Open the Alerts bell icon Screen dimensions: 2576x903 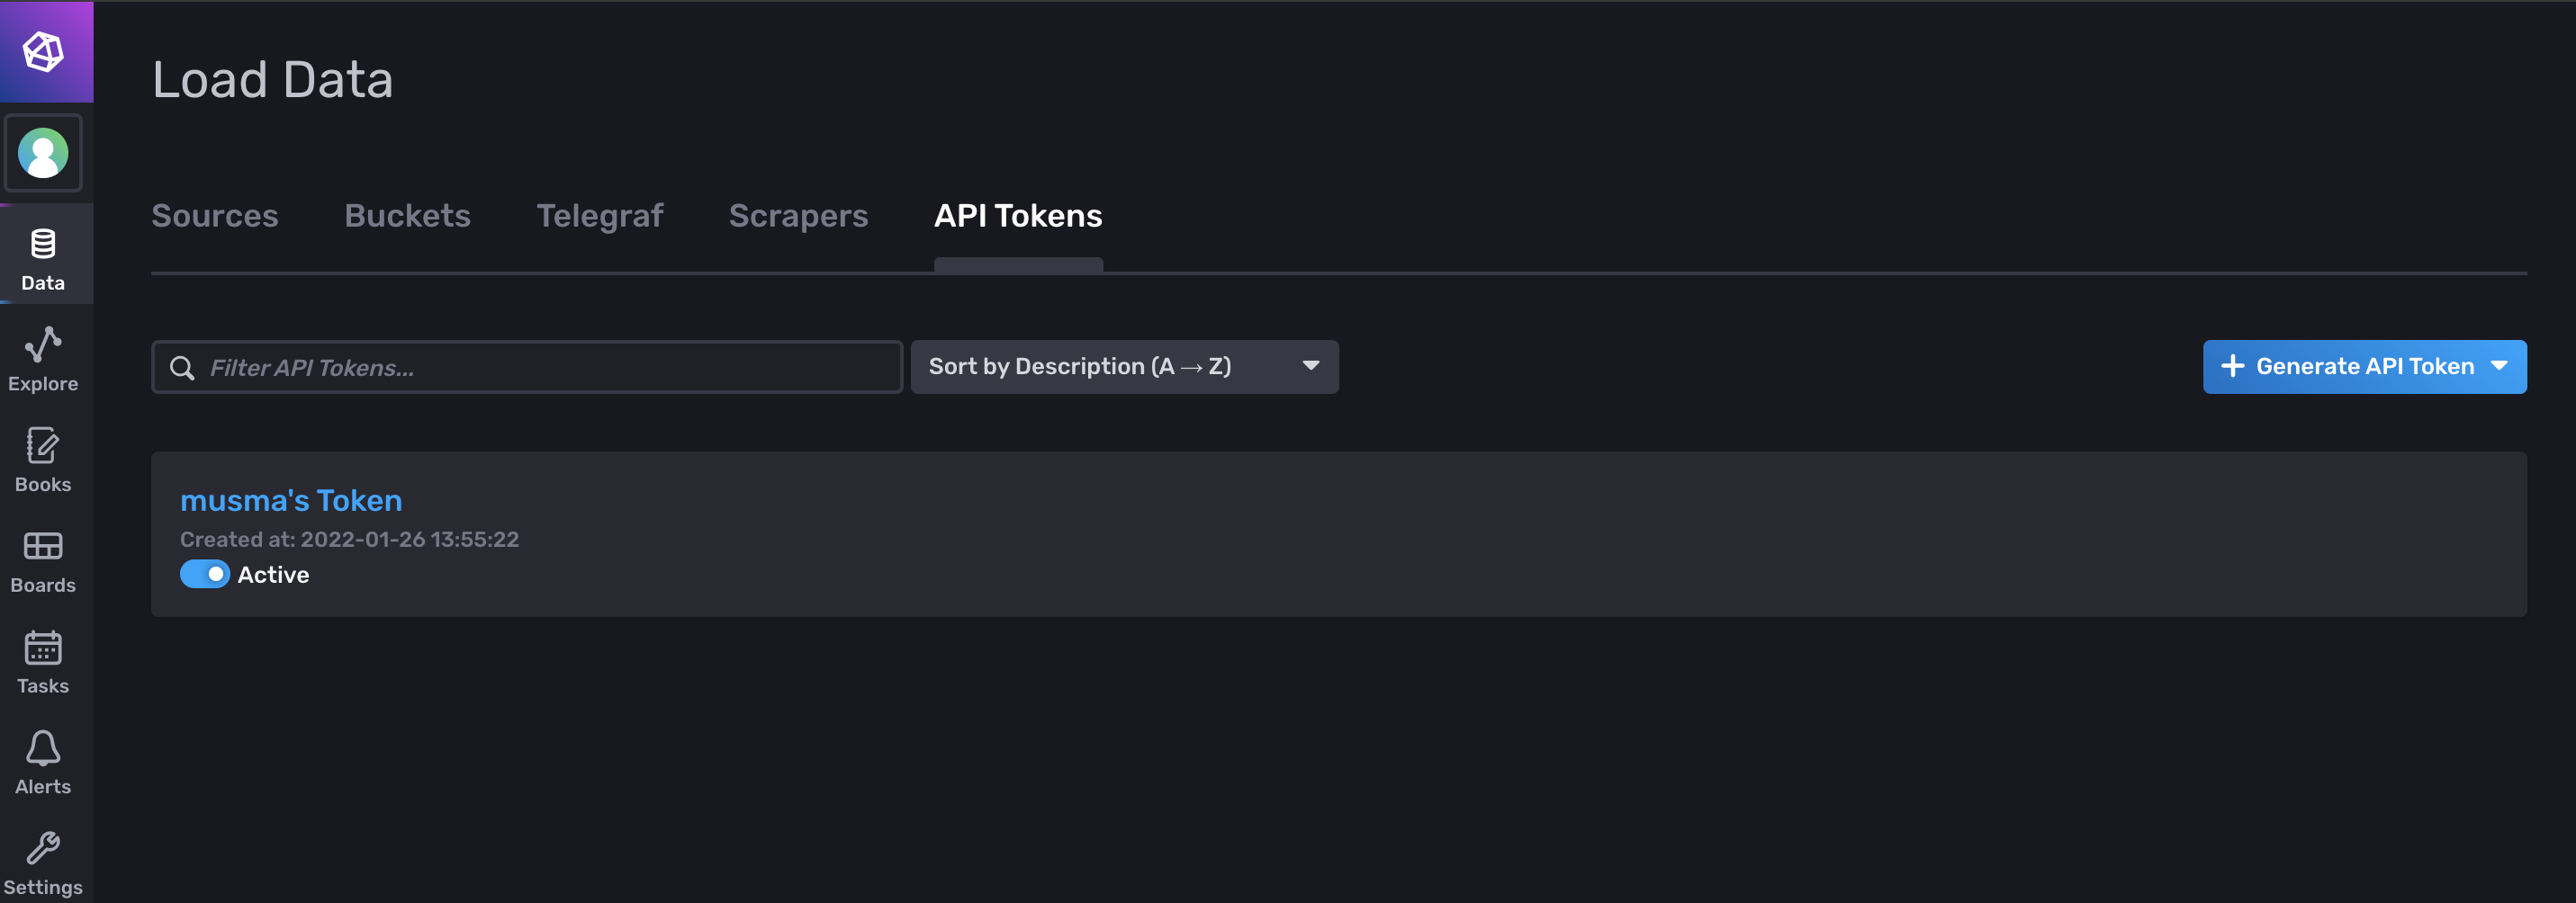pos(43,748)
